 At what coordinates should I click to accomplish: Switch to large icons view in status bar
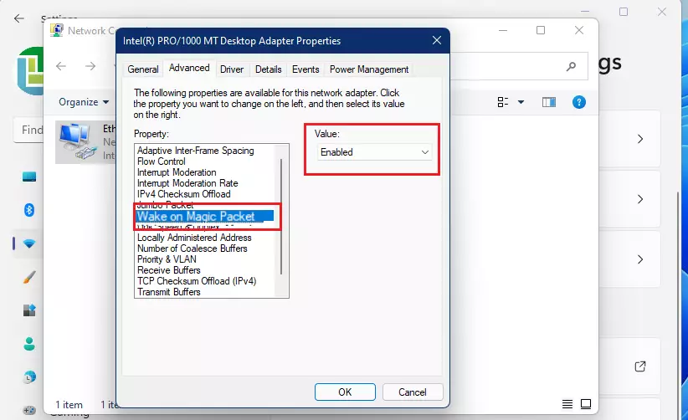click(586, 404)
